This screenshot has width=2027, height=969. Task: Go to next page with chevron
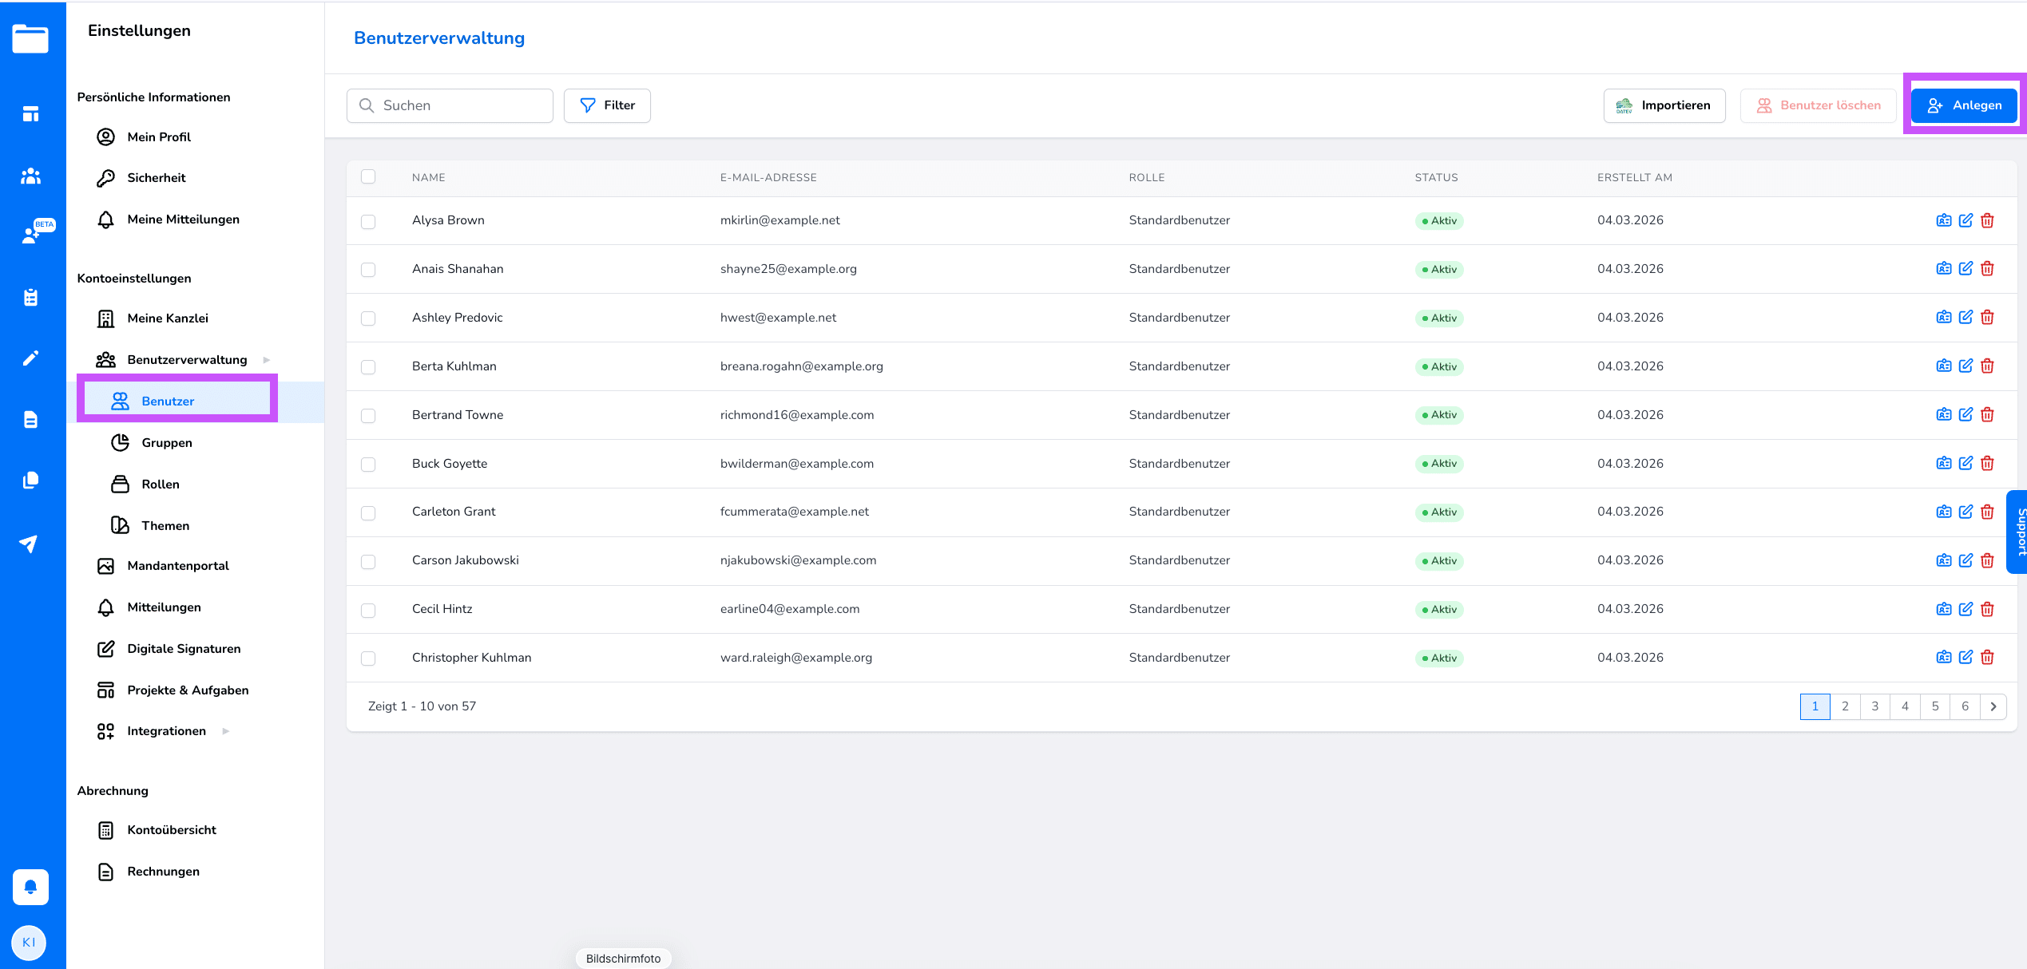click(x=1993, y=706)
